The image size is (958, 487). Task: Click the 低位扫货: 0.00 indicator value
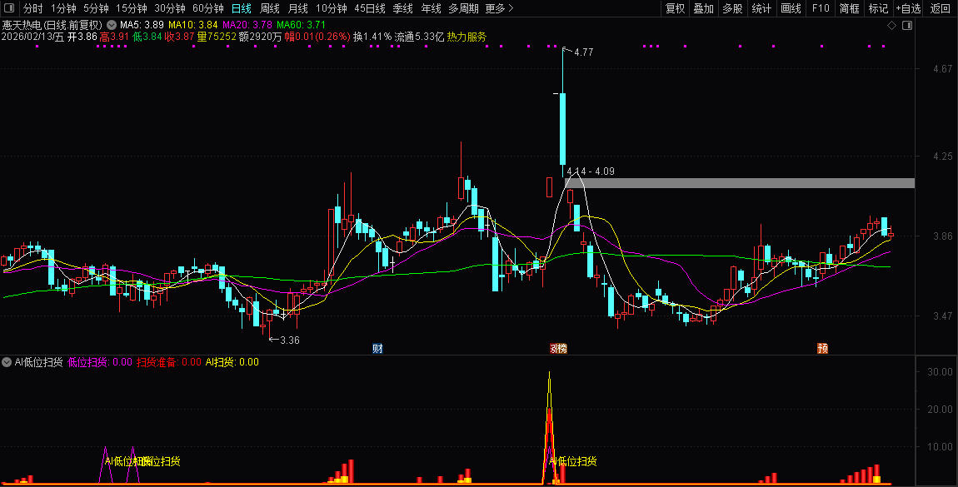click(100, 362)
